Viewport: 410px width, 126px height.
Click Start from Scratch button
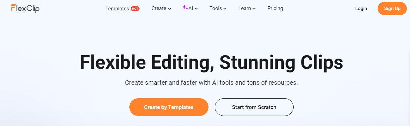(254, 107)
